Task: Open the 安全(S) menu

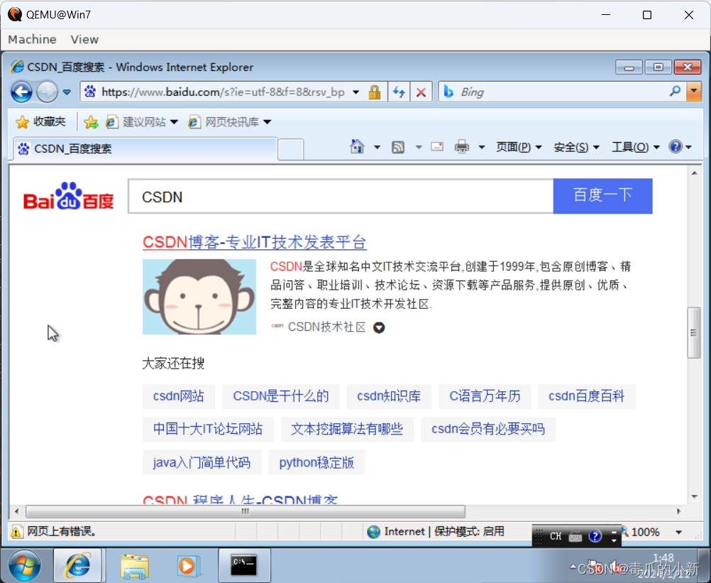Action: [576, 147]
